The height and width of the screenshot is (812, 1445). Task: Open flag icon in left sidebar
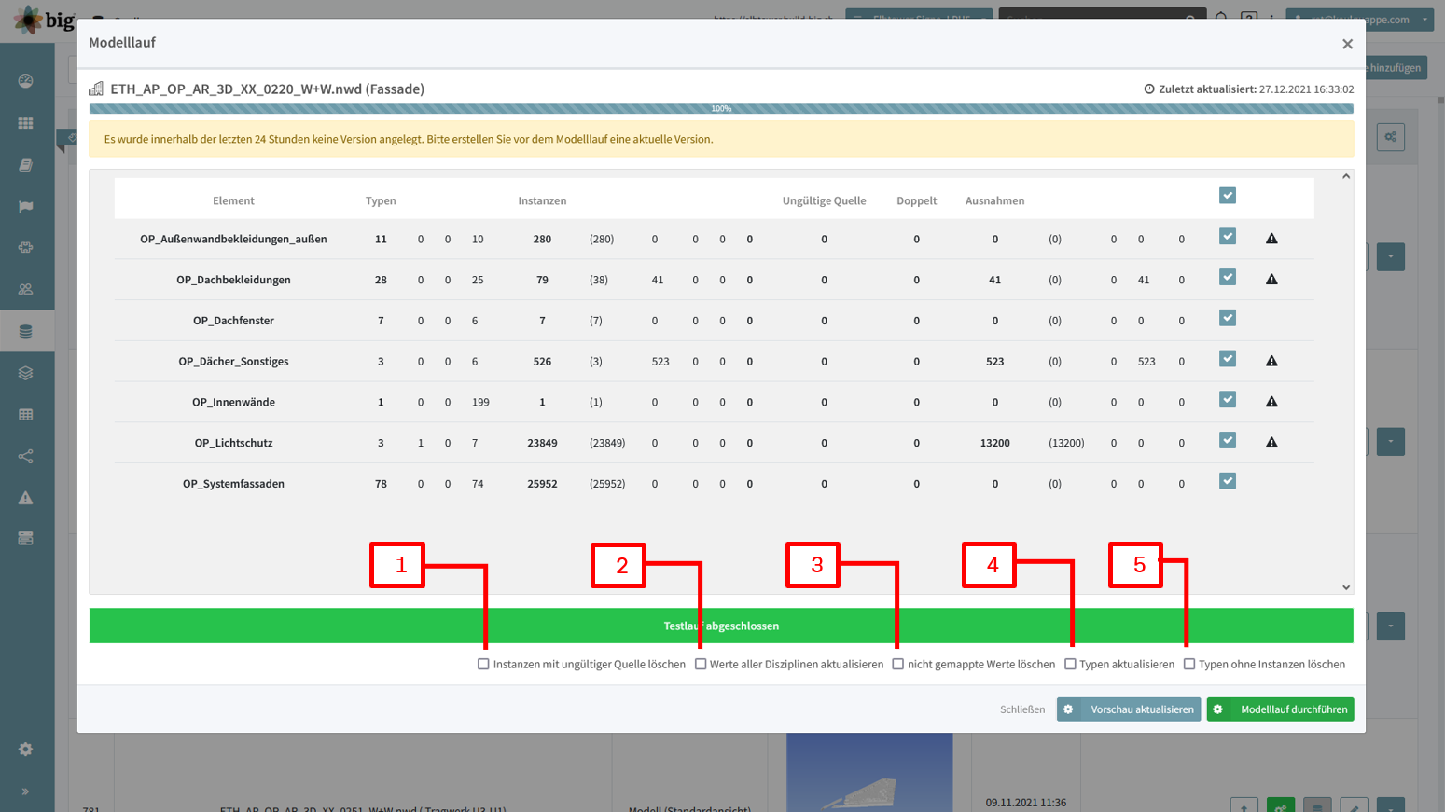click(x=26, y=206)
